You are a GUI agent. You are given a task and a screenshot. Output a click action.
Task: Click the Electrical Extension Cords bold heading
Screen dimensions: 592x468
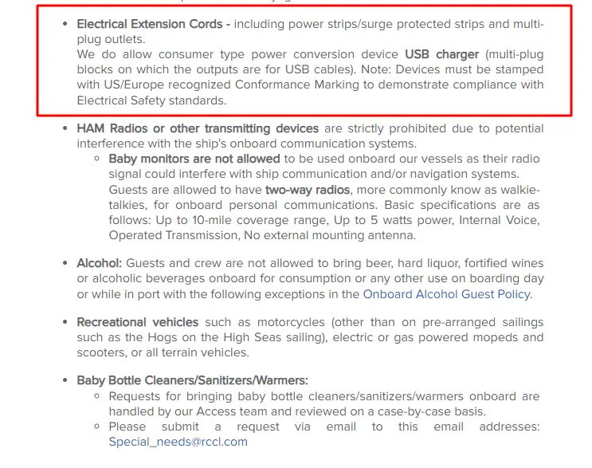153,24
